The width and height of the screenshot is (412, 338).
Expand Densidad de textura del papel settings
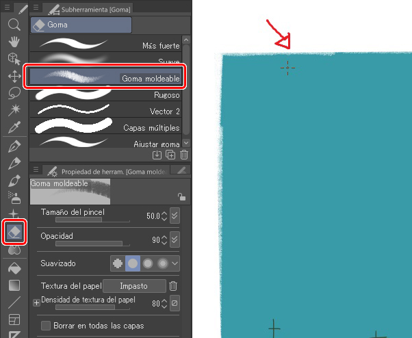pos(36,303)
